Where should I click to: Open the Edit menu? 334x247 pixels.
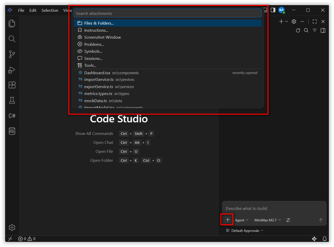pyautogui.click(x=33, y=10)
